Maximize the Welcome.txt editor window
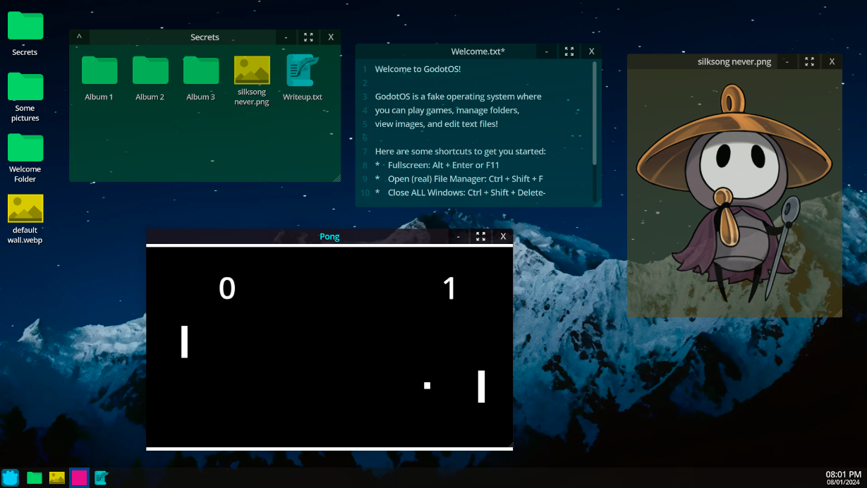Image resolution: width=867 pixels, height=488 pixels. (x=569, y=51)
